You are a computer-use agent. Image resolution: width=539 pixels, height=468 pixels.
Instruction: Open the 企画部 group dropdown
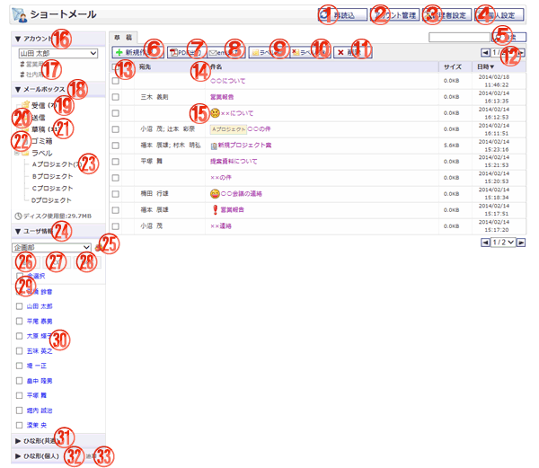tap(52, 247)
